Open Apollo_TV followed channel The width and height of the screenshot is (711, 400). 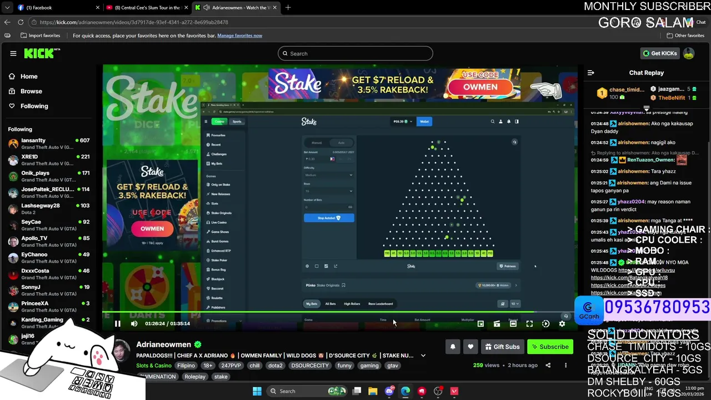[49, 242]
